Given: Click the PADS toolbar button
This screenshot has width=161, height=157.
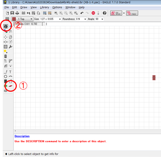Looking at the screenshot, I should tap(132, 13).
